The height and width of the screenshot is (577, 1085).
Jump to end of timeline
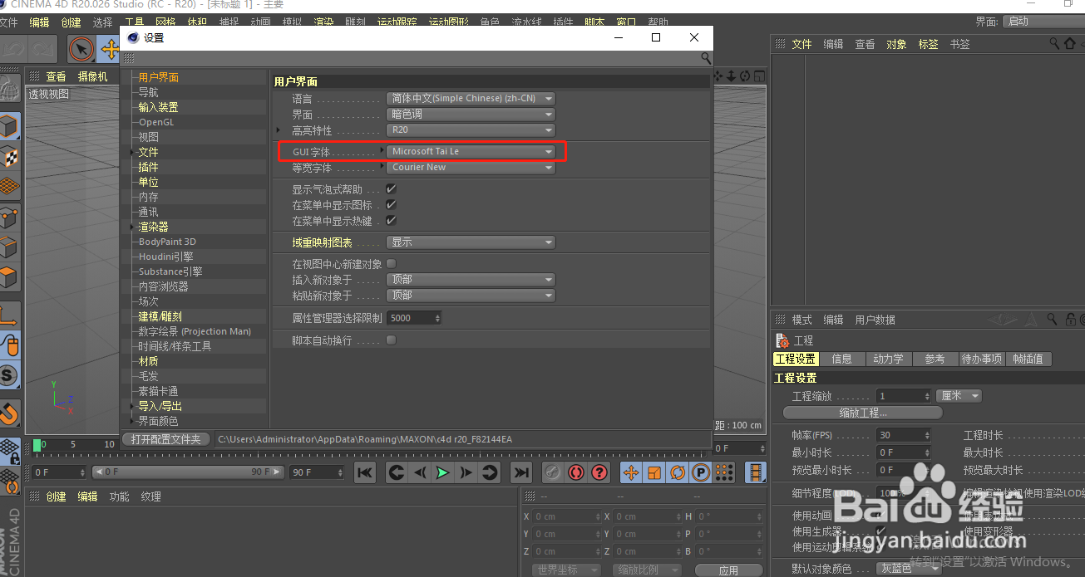[520, 472]
